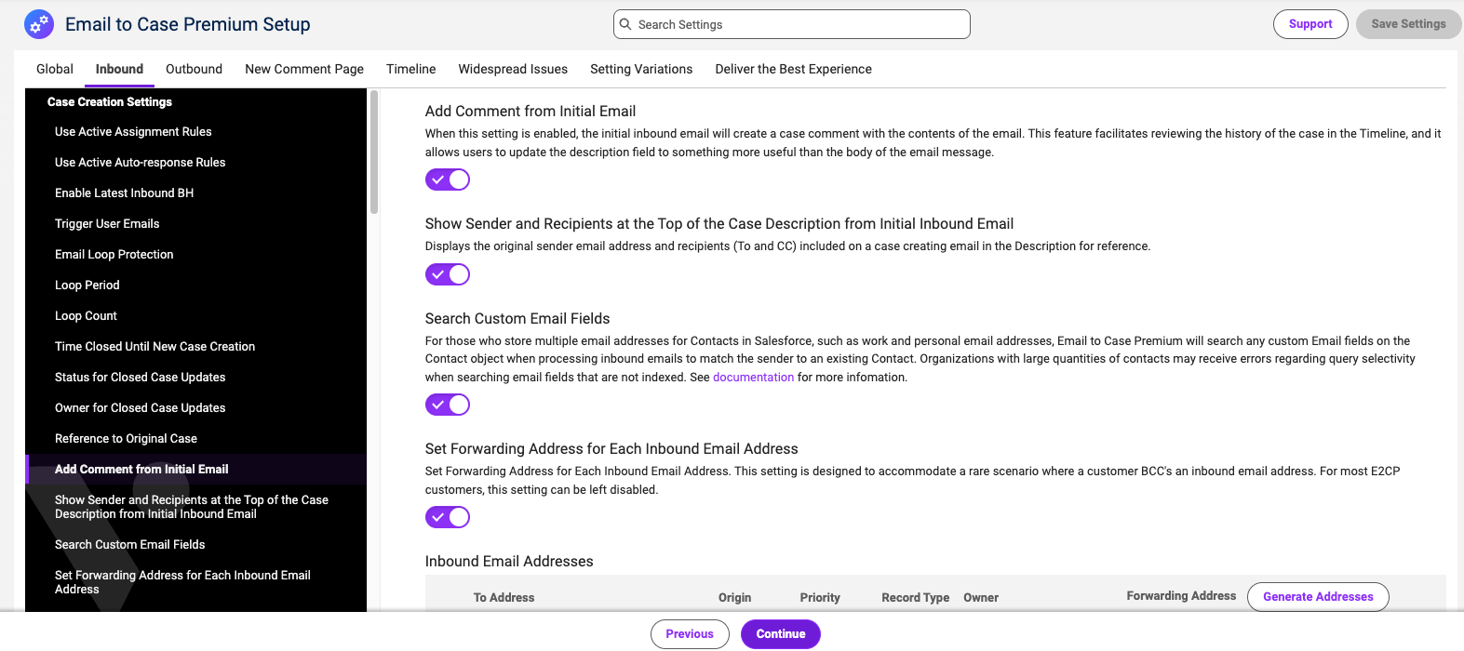Image resolution: width=1464 pixels, height=651 pixels.
Task: Turn off Search Custom Email Fields switch
Action: pos(448,405)
